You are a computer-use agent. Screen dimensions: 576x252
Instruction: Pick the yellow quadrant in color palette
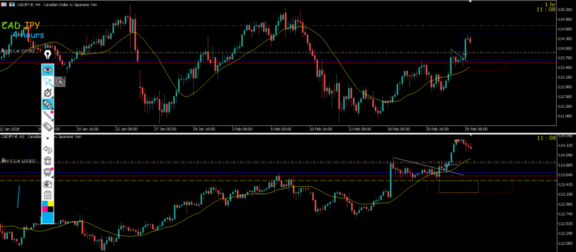point(51,204)
